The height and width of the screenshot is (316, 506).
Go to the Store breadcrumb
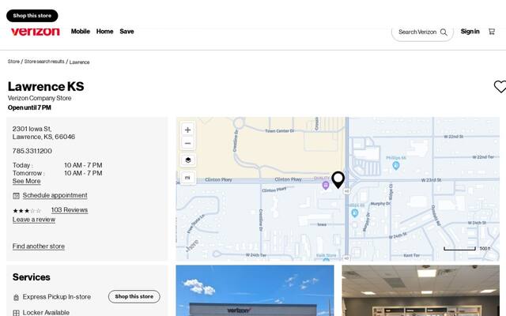click(x=13, y=62)
